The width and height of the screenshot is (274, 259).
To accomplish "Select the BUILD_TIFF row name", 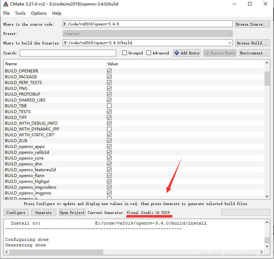I will click(x=16, y=118).
